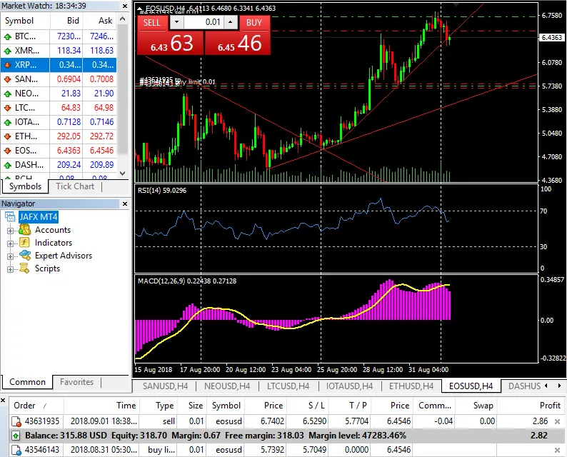Click the Scripts icon in Navigator
This screenshot has height=457, width=567.
pyautogui.click(x=24, y=268)
